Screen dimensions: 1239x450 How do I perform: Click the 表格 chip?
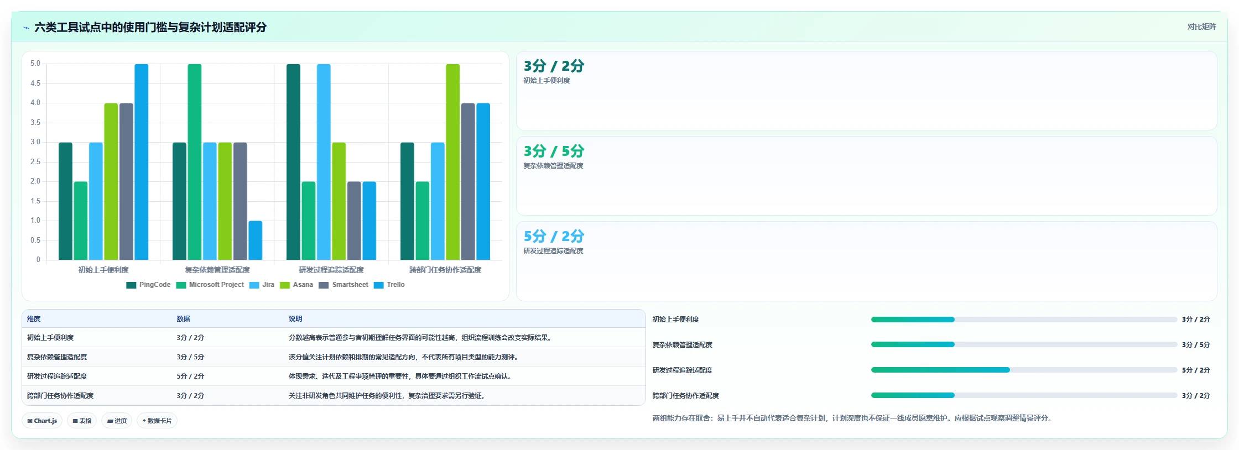[82, 421]
